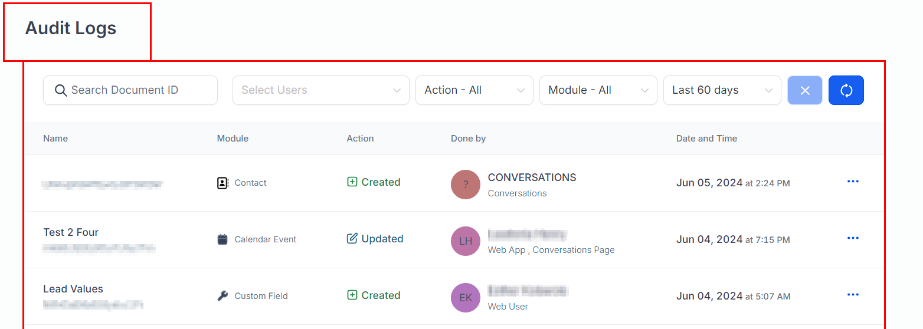Screen dimensions: 923x329
Task: Expand the Action - All filter
Action: coord(474,90)
